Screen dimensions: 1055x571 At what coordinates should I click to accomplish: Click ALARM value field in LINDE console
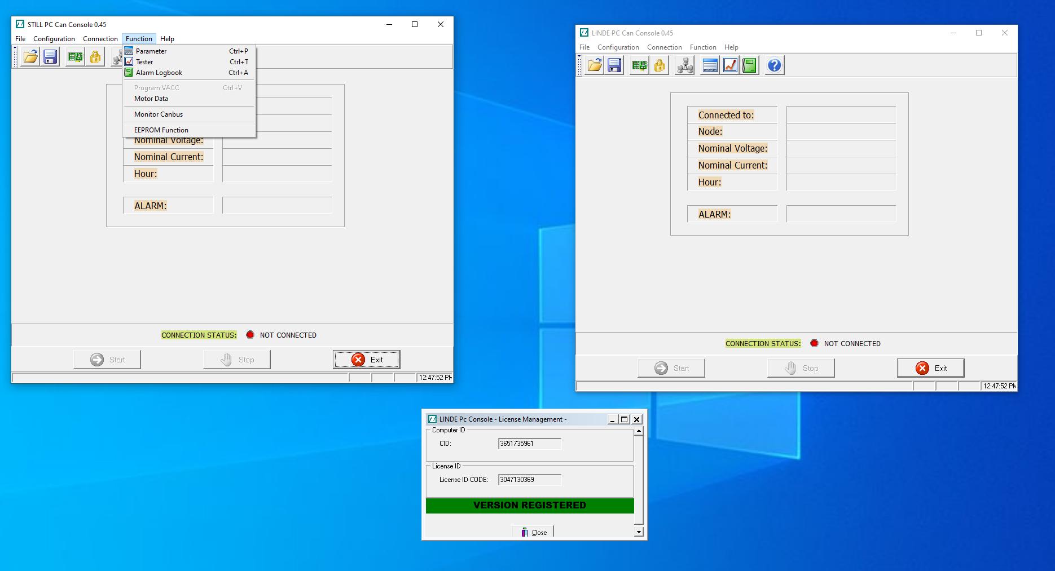pyautogui.click(x=841, y=214)
